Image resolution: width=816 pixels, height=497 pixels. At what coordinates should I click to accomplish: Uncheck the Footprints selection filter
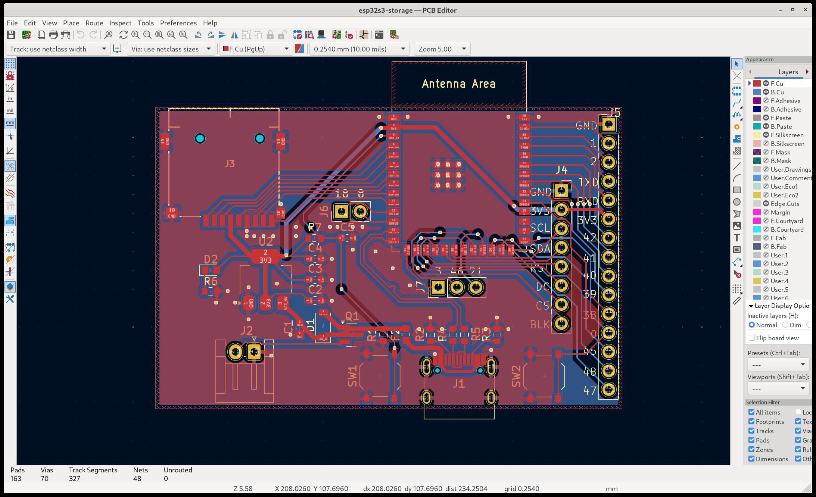pos(751,422)
